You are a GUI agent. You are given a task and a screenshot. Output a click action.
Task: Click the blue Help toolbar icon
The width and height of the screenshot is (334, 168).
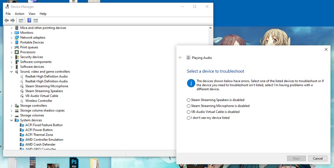(x=29, y=21)
